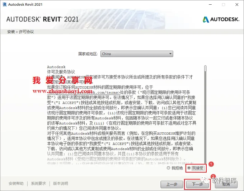244x191 pixels.
Task: Open the 安装帮助 link
Action: 16,183
